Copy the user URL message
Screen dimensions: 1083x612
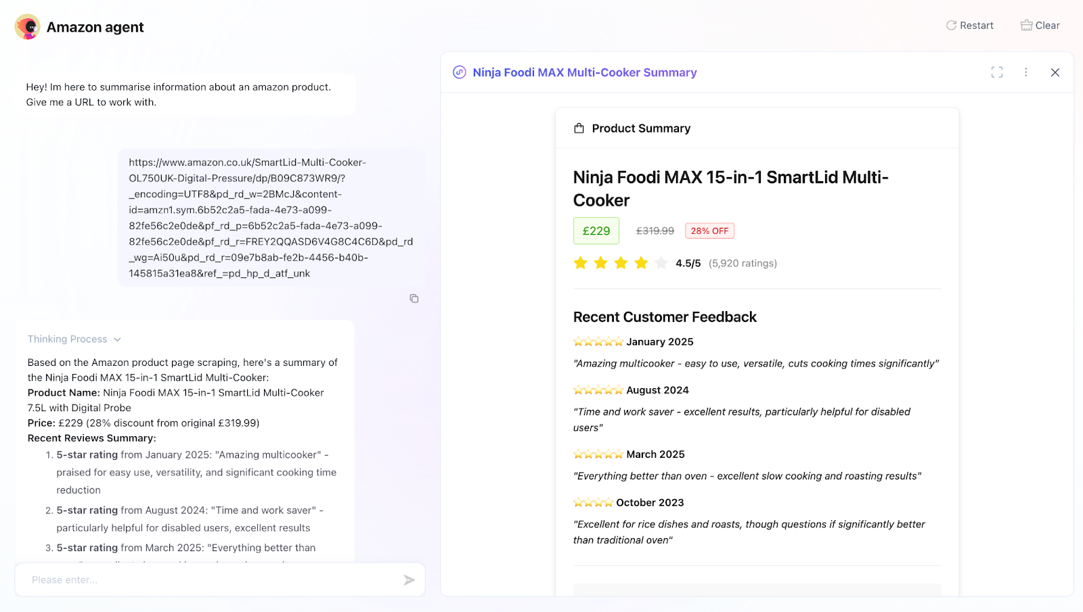tap(414, 298)
